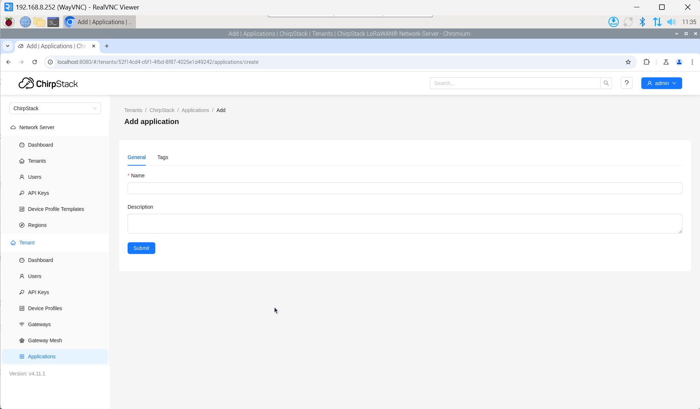Click the volume speaker tray icon
Image resolution: width=700 pixels, height=409 pixels.
pos(671,22)
